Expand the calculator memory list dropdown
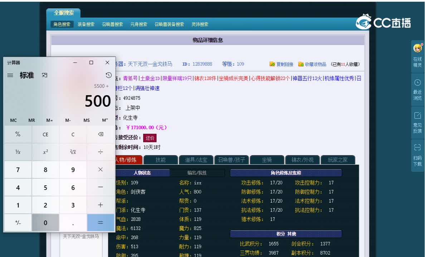 click(105, 120)
